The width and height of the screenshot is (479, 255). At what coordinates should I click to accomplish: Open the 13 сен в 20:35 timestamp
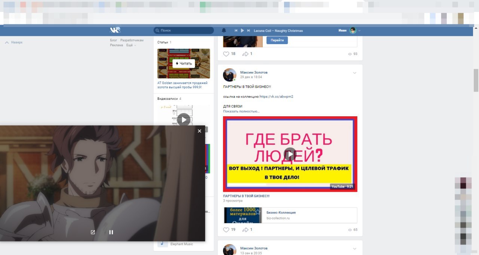coord(251,253)
